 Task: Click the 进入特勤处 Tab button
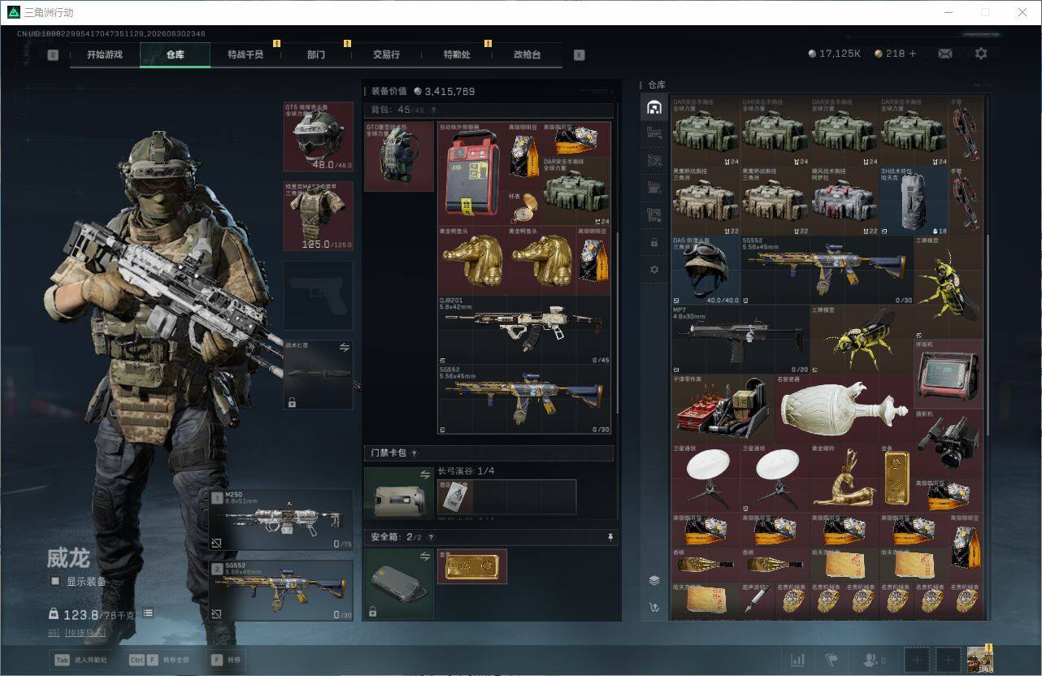coord(82,660)
